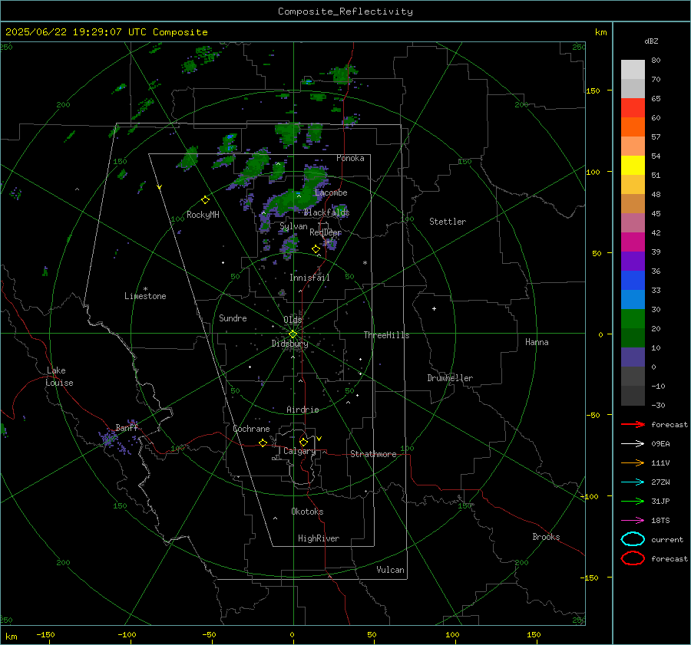Click the Brooks city label
The image size is (691, 645).
(546, 537)
